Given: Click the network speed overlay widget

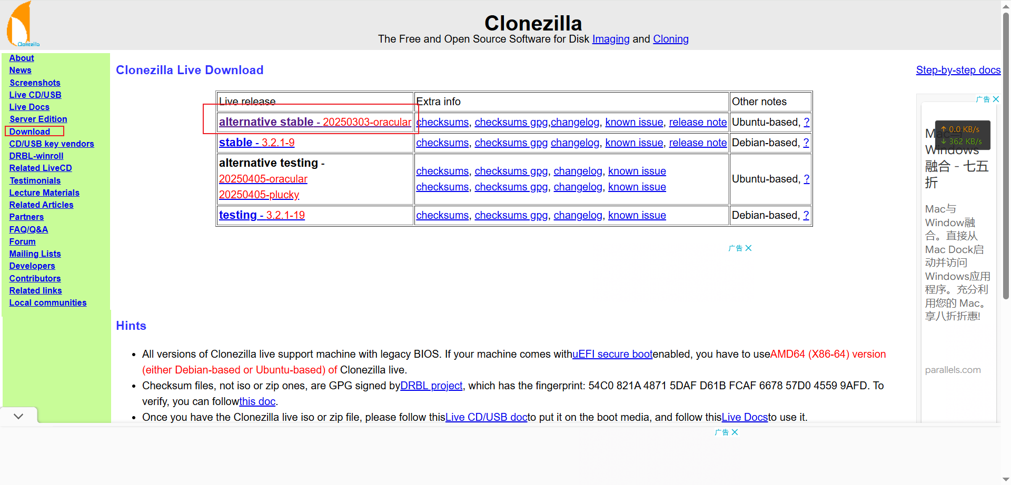Looking at the screenshot, I should (963, 135).
